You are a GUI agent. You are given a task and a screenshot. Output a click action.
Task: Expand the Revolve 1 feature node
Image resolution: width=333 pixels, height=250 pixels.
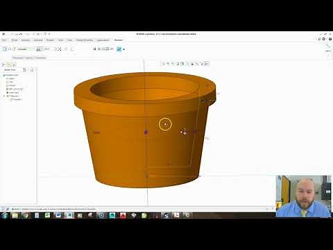4,96
